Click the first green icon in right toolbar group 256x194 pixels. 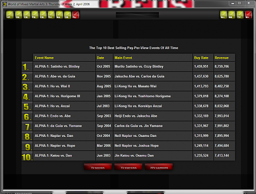coord(223,15)
